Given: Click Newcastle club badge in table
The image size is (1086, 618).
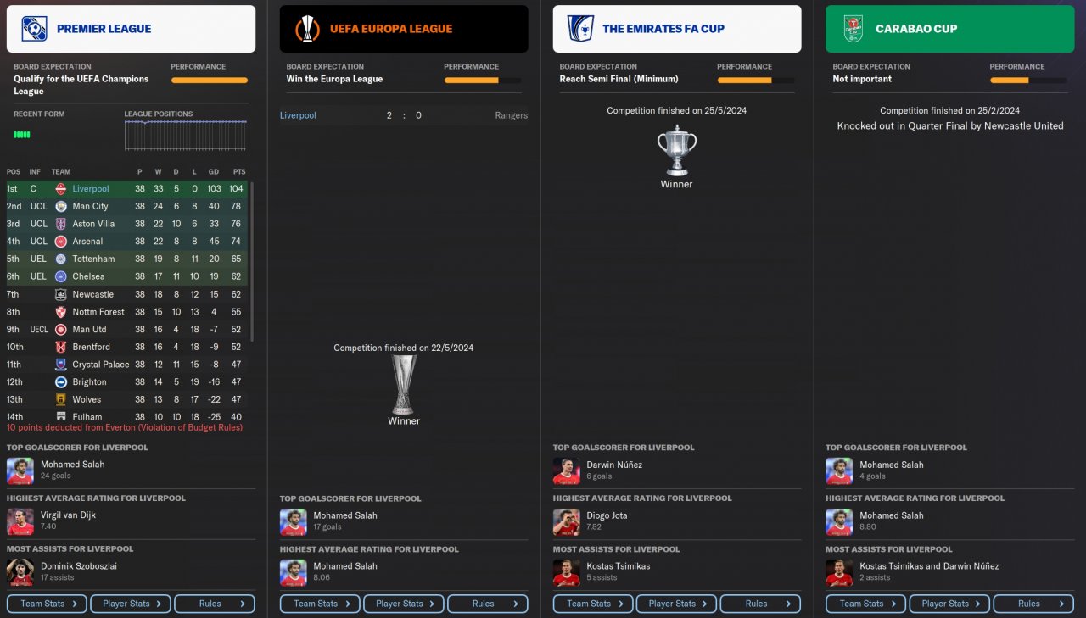Looking at the screenshot, I should (60, 294).
